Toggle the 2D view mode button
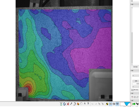 (x=117, y=104)
